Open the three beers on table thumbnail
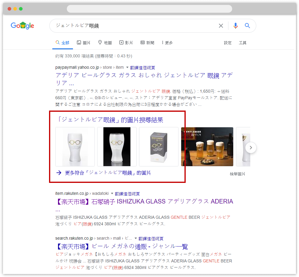This screenshot has width=299, height=277. click(x=207, y=147)
